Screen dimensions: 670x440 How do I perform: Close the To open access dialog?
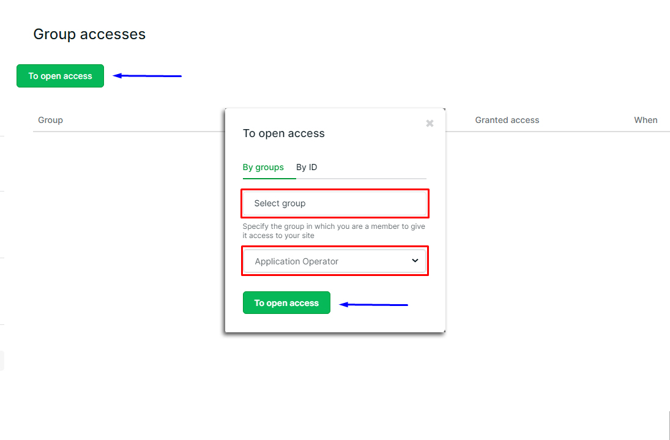point(430,124)
